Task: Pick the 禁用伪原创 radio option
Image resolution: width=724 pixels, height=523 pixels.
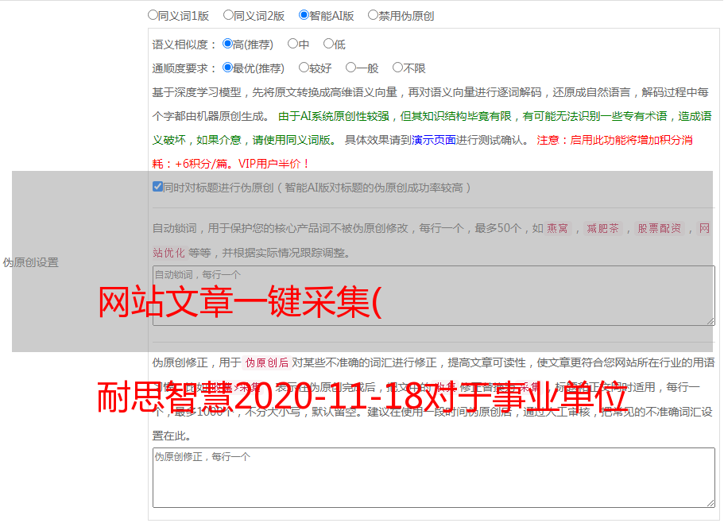Action: tap(373, 15)
